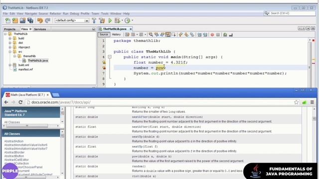Select manifest.mf in the Files tree
319x179 pixels.
pos(25,70)
